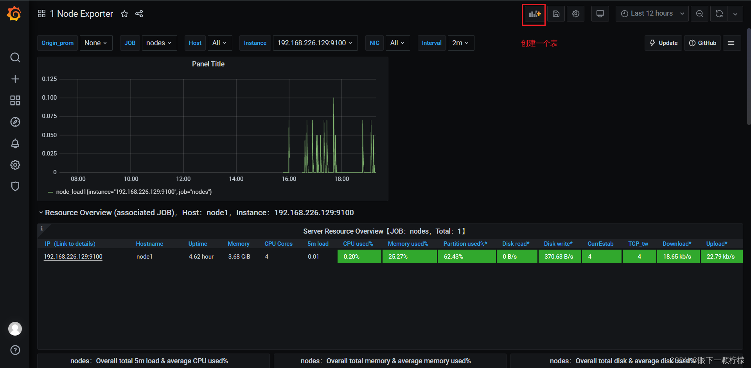Open the 192.168.226.129:9100 details link
The image size is (751, 368).
(x=73, y=257)
